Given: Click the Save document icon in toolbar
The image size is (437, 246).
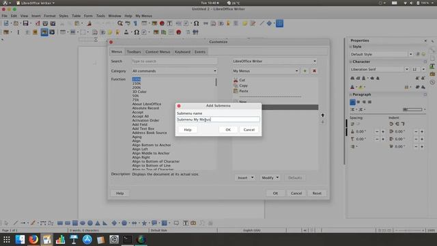Looking at the screenshot, I should [x=25, y=23].
